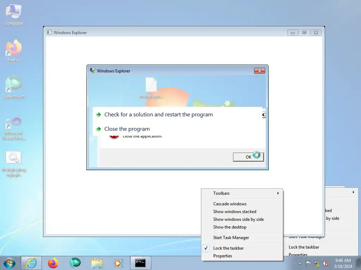Click the OK button in the dialog

click(249, 157)
